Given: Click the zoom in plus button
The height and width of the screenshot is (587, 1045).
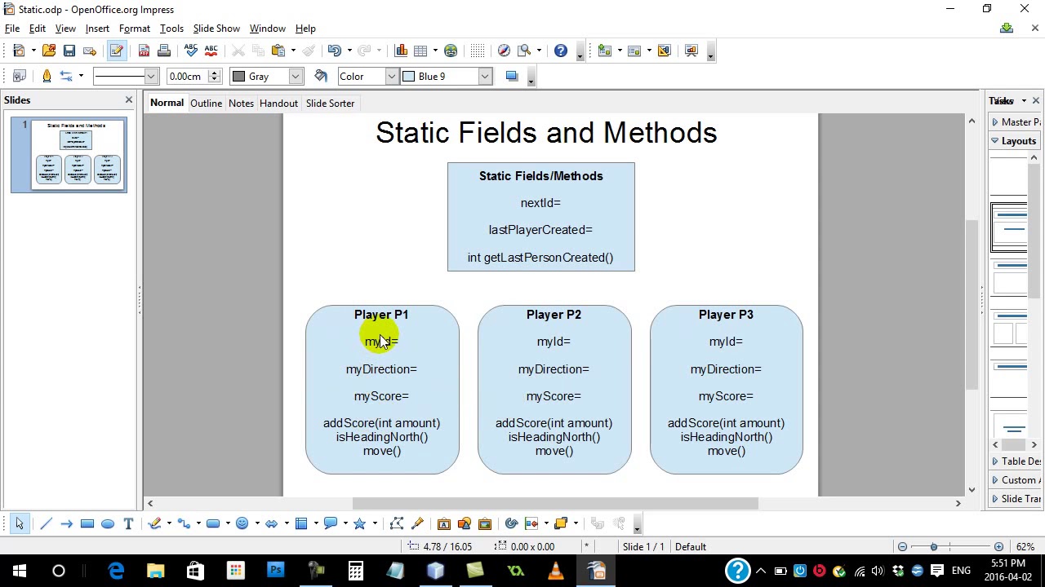Looking at the screenshot, I should tap(998, 547).
